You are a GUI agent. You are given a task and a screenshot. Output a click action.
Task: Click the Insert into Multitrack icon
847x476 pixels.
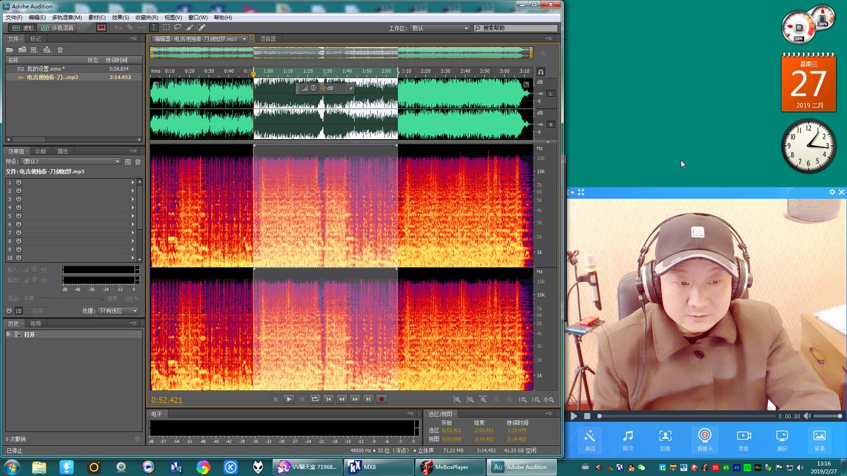[x=47, y=50]
